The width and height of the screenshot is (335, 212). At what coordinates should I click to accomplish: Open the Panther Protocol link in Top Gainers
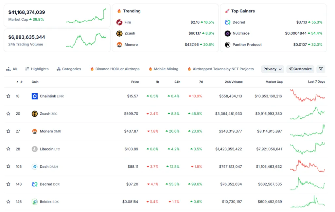(x=247, y=44)
